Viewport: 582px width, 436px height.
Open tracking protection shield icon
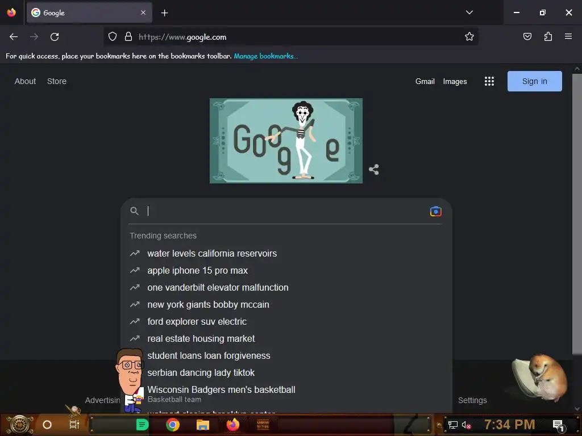(113, 36)
